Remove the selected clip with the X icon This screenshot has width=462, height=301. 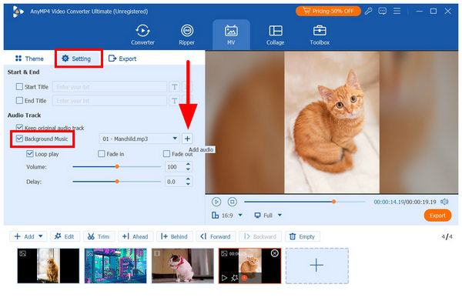coord(275,253)
